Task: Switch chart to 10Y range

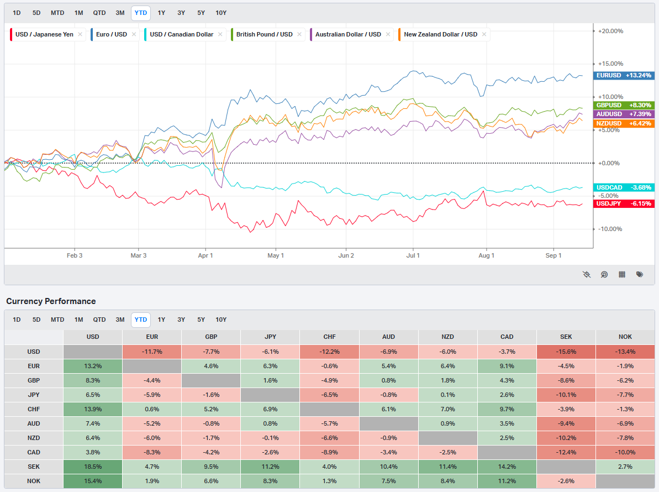Action: [x=221, y=13]
